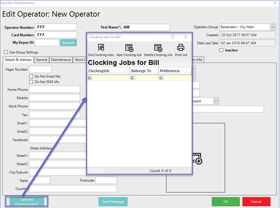Tick the Inactive checkbox
This screenshot has width=280, height=208.
(221, 50)
